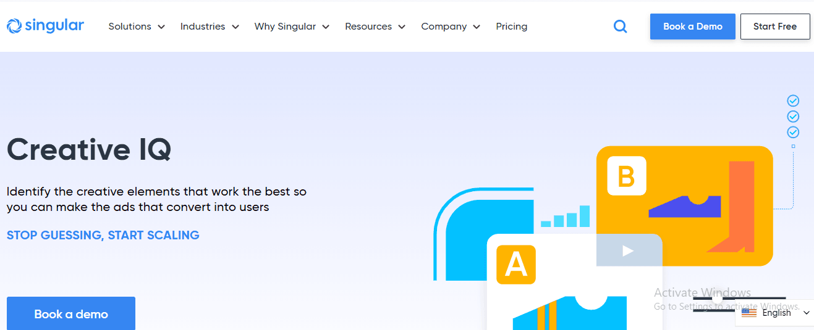Click the Creative IQ heading
Screen dimensions: 814x330
coord(89,149)
